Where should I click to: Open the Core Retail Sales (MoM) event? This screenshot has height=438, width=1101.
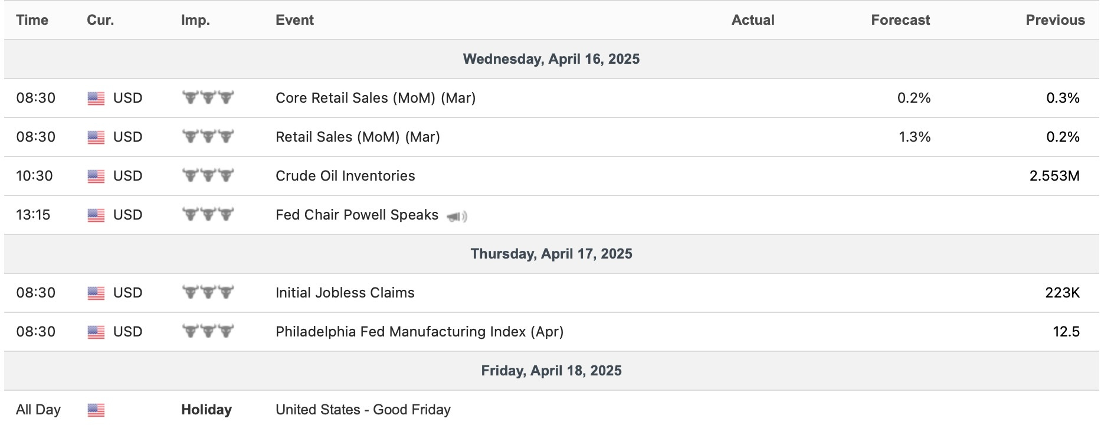tap(375, 98)
